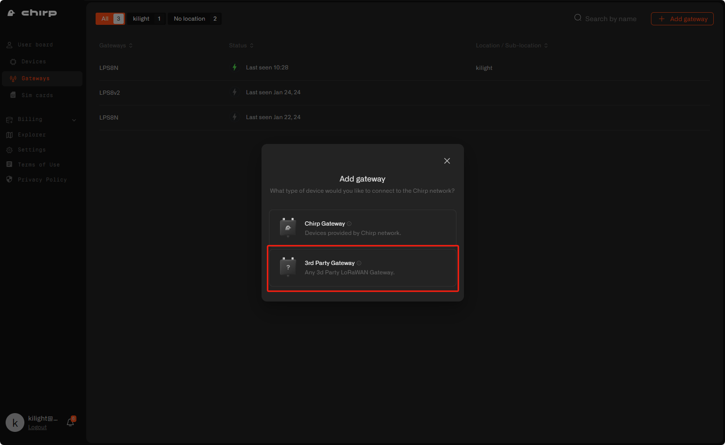Viewport: 725px width, 445px height.
Task: Select the LPS8N gateway last seen Jan 22
Action: point(404,118)
